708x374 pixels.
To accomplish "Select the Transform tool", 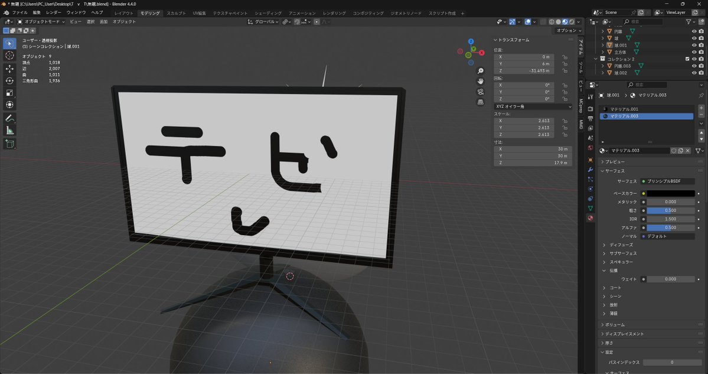I will pos(9,105).
